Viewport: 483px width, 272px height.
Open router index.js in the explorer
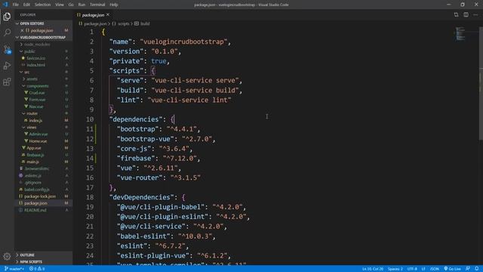43,120
